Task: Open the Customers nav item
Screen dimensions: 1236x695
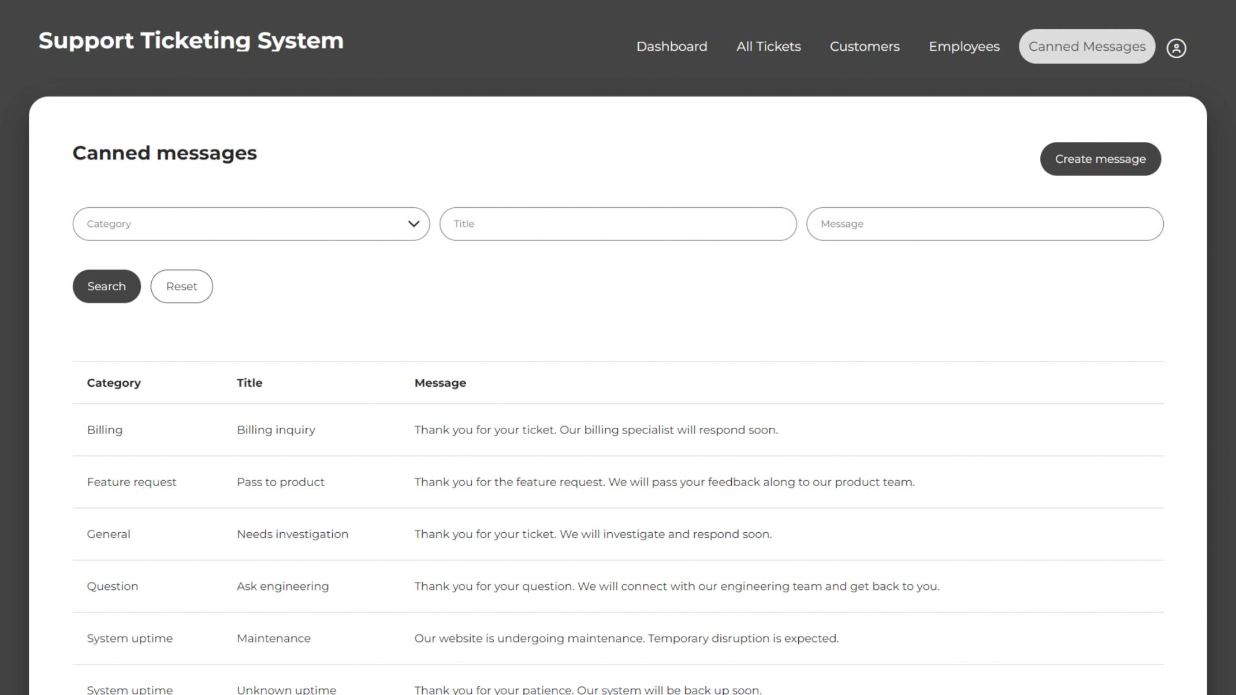Action: coord(865,47)
